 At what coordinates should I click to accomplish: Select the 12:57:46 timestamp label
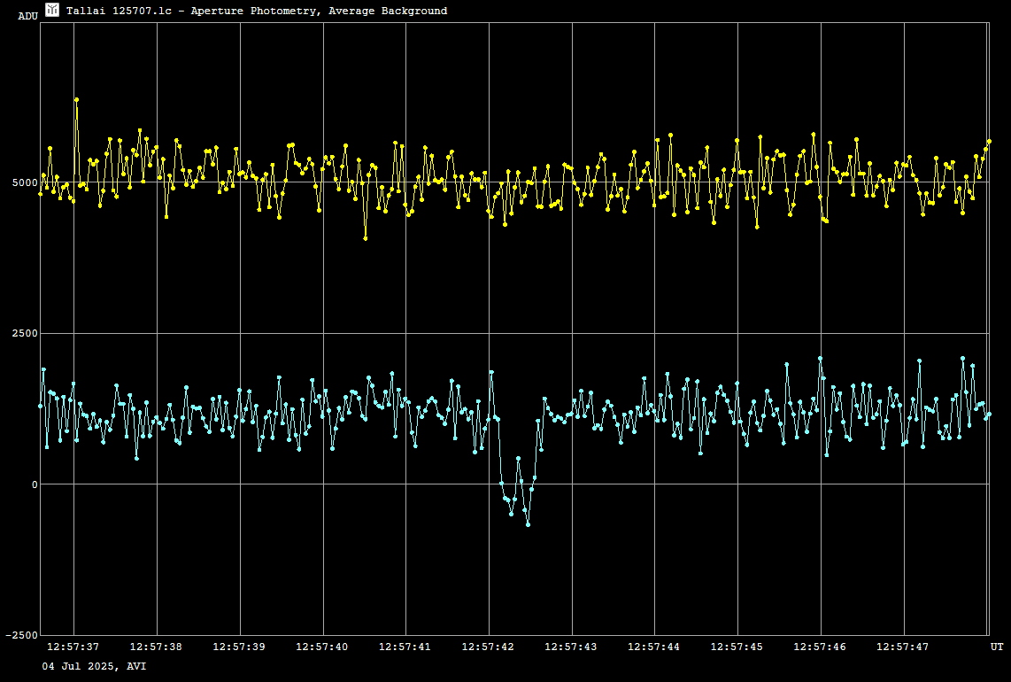(820, 647)
